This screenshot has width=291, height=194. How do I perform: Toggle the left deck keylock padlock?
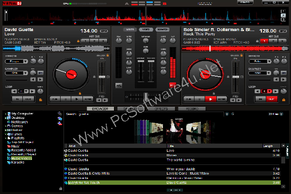click(x=108, y=55)
